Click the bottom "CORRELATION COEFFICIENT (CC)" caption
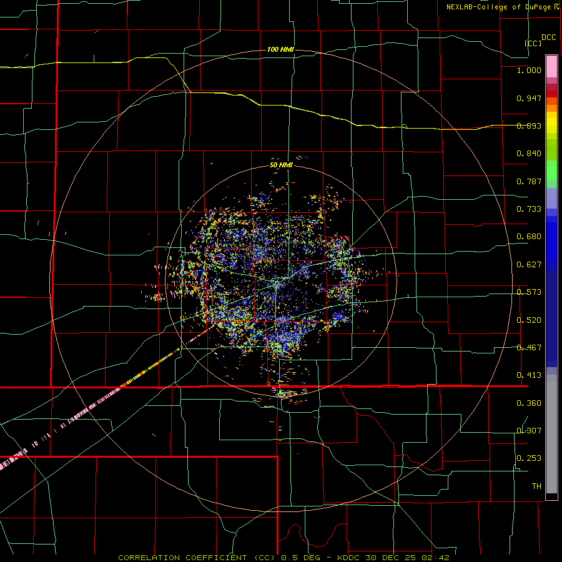The height and width of the screenshot is (562, 562). coord(197,558)
